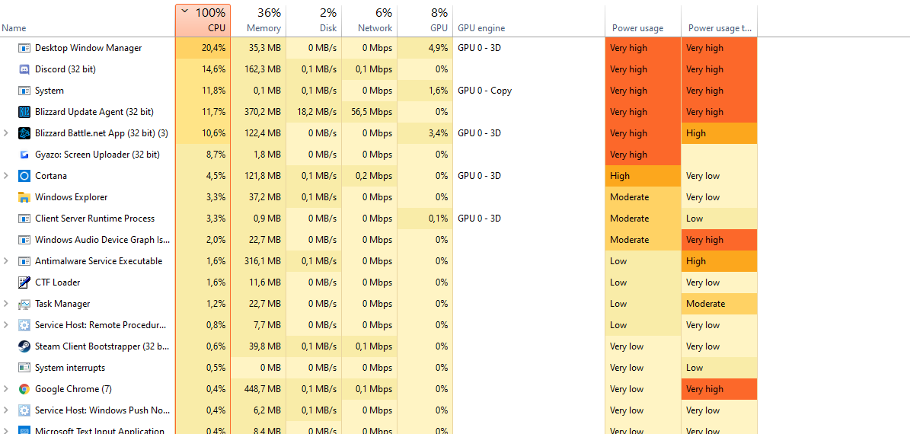Expand Service Host: Windows Push group

coord(6,410)
